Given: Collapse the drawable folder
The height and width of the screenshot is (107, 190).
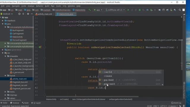Looking at the screenshot, I should [5, 56].
